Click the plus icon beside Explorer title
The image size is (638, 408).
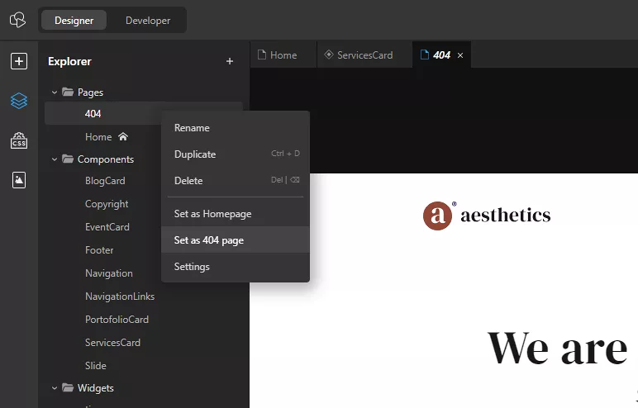(x=230, y=61)
